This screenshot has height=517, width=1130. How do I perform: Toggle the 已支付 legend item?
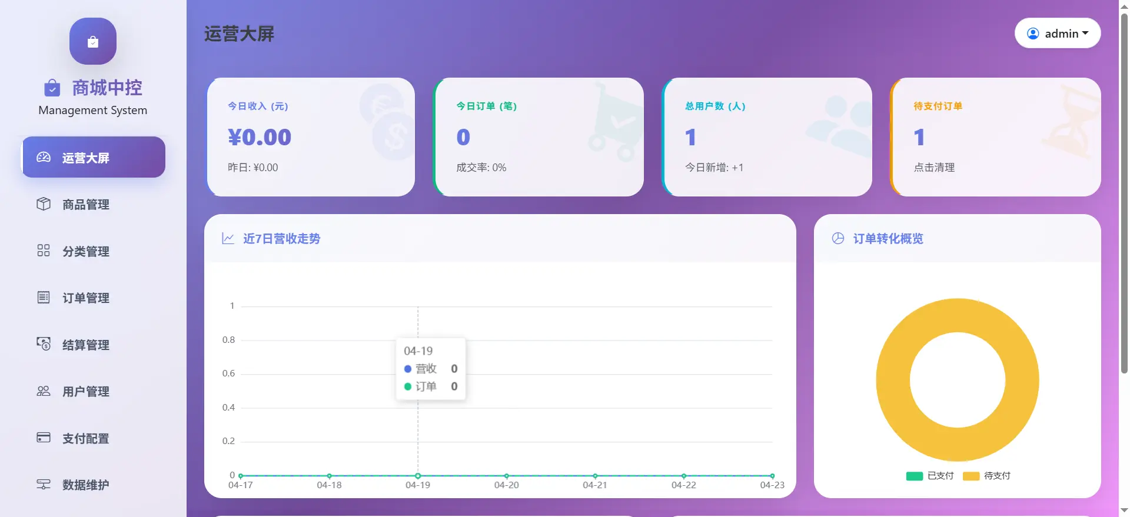pos(930,476)
